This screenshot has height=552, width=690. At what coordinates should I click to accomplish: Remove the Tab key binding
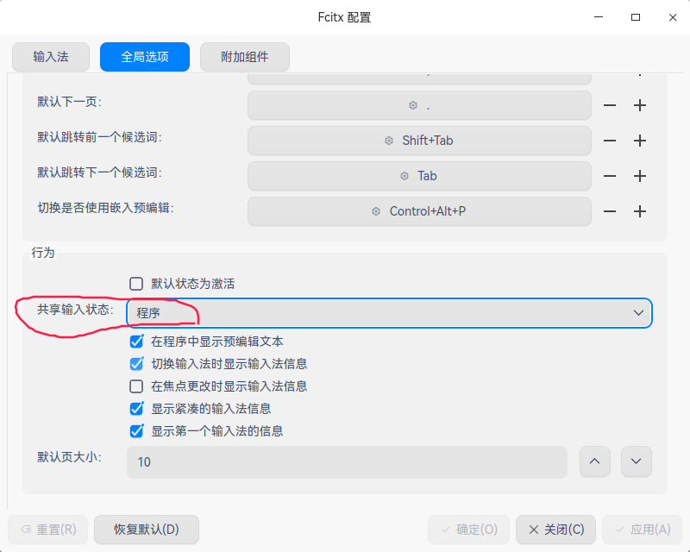click(x=610, y=176)
